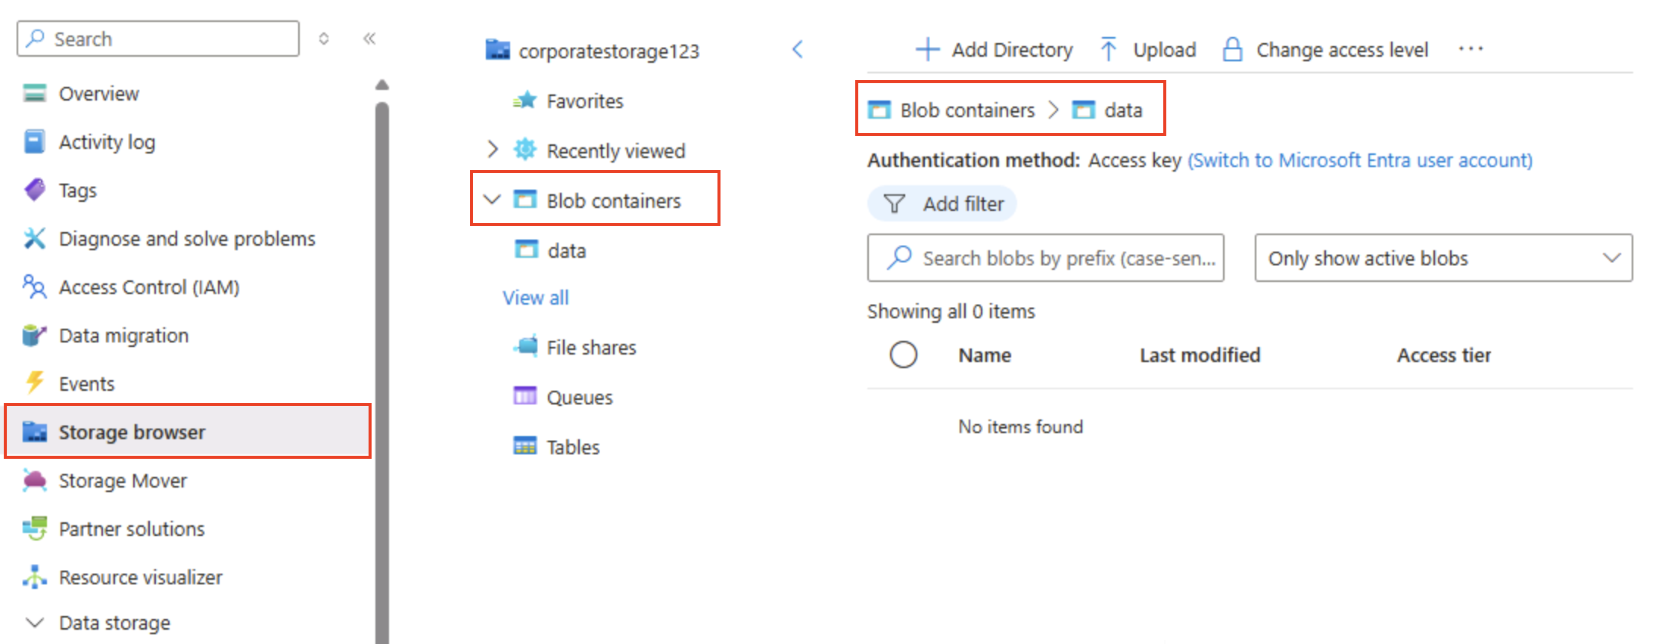This screenshot has width=1662, height=644.
Task: Expand the Data storage section
Action: pos(35,623)
